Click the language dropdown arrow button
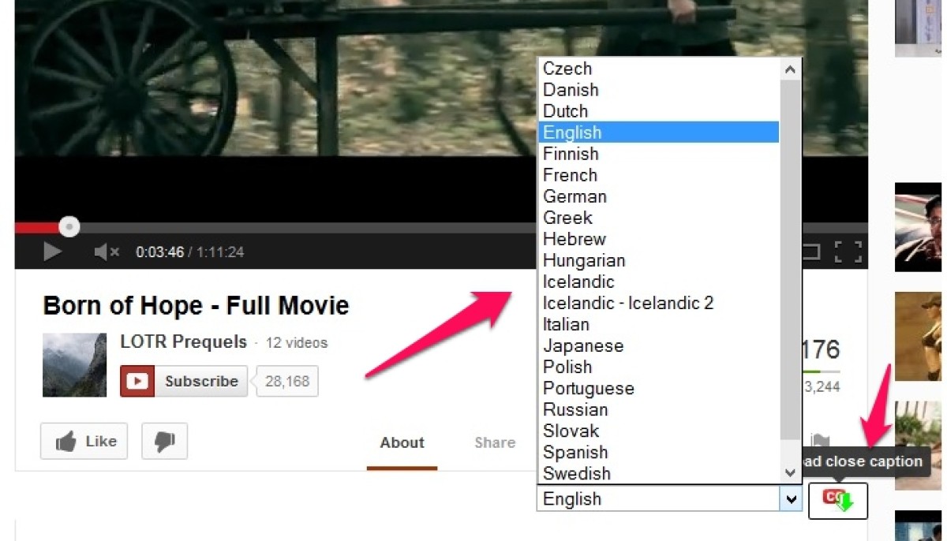The width and height of the screenshot is (947, 541). 791,498
